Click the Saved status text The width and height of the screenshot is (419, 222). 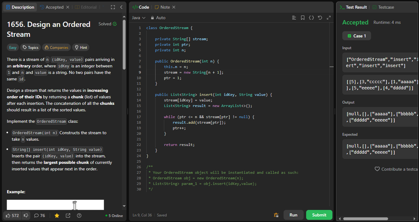click(162, 215)
